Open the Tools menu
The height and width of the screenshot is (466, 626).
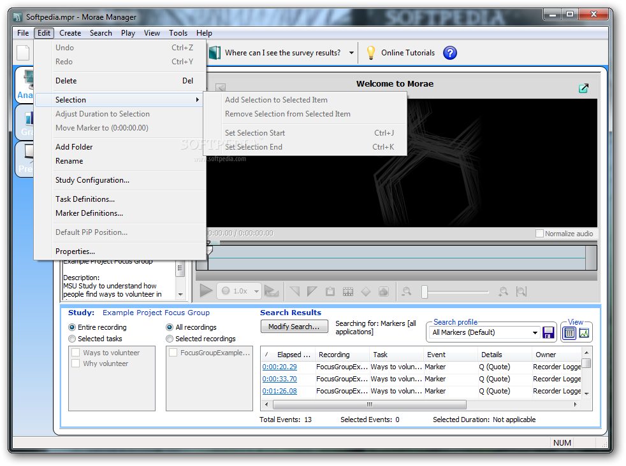[x=178, y=33]
